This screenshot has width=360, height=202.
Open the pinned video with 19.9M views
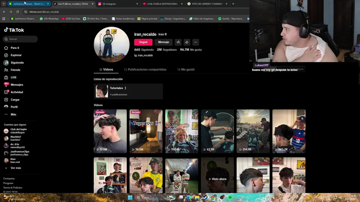(x=110, y=131)
